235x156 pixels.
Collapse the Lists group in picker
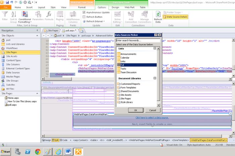(155, 48)
